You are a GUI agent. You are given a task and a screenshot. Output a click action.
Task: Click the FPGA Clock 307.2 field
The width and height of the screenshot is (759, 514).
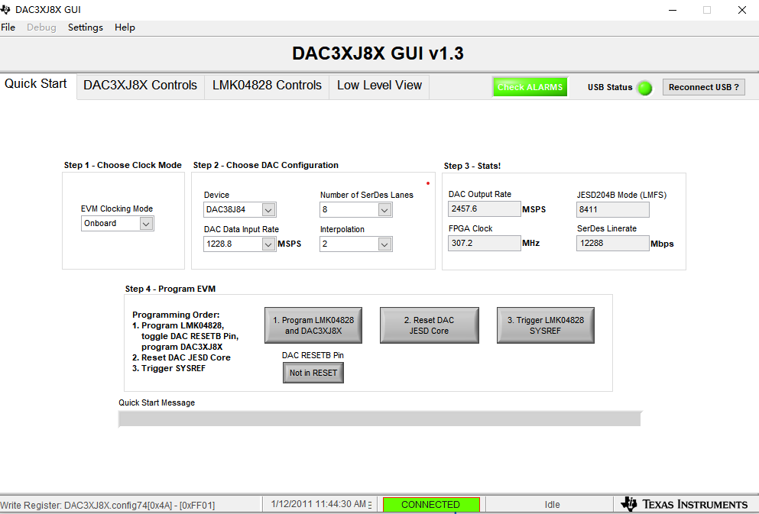pos(485,243)
